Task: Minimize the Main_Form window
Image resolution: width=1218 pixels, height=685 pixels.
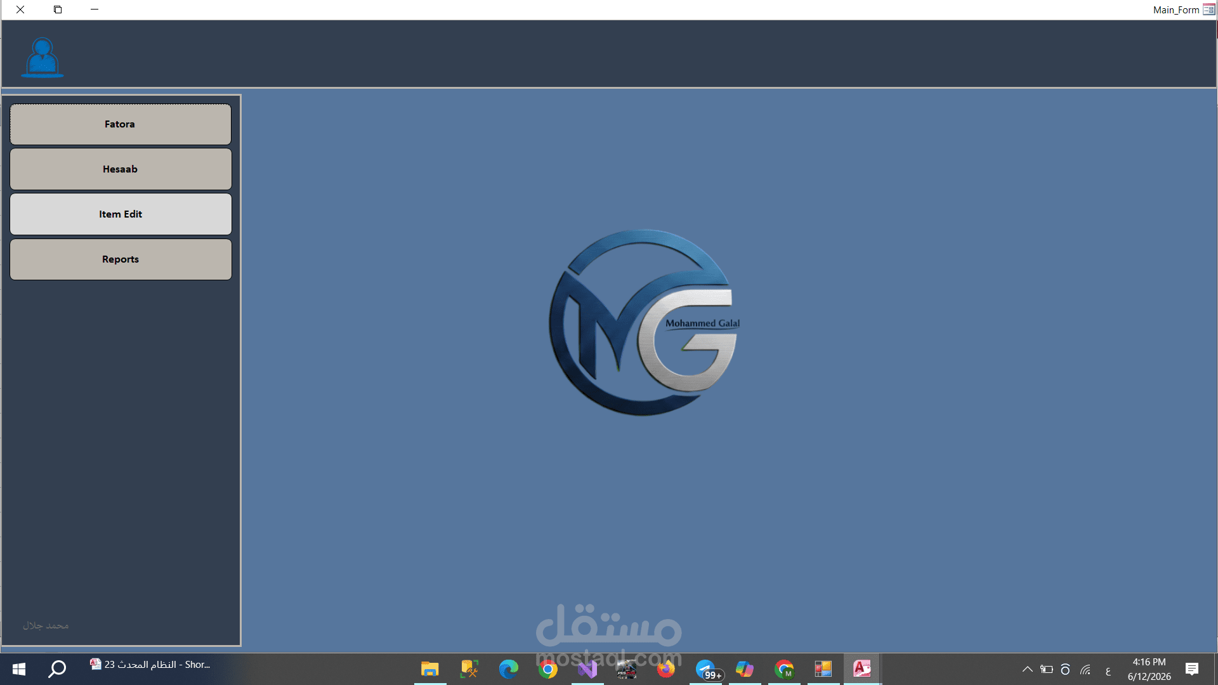Action: 95,10
